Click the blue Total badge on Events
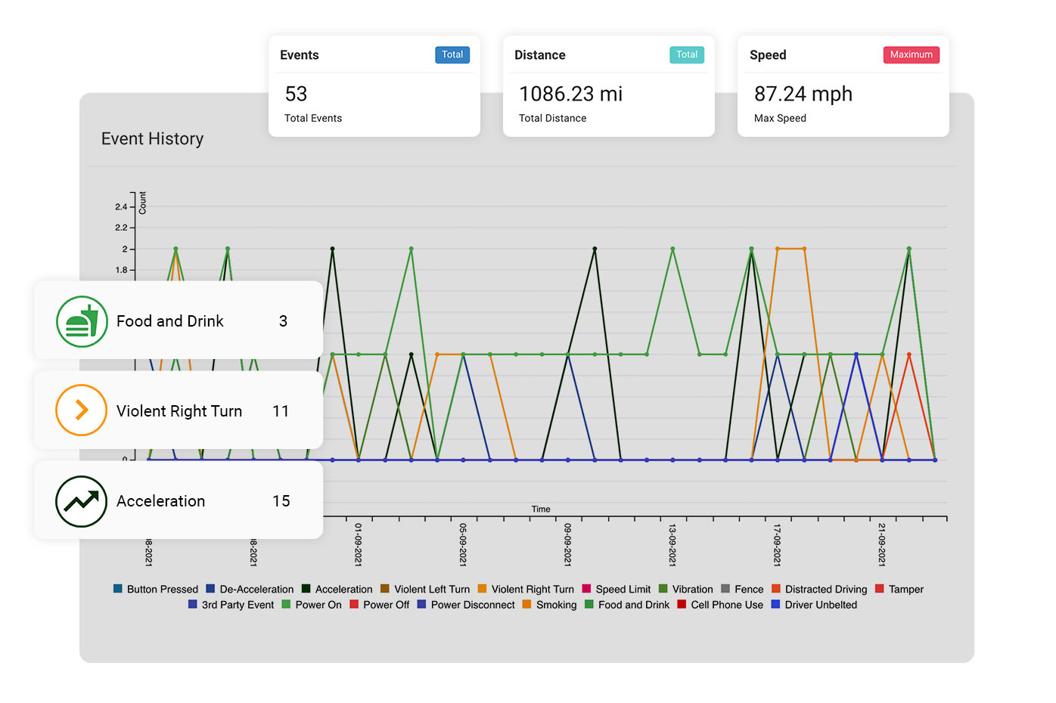 452,54
